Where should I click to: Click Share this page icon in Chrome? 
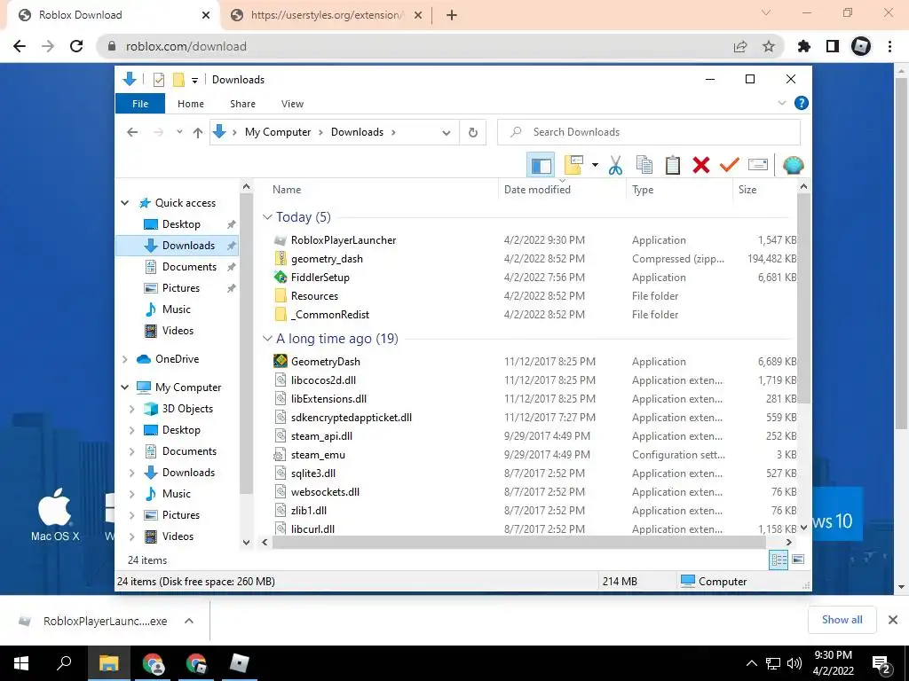pos(740,46)
